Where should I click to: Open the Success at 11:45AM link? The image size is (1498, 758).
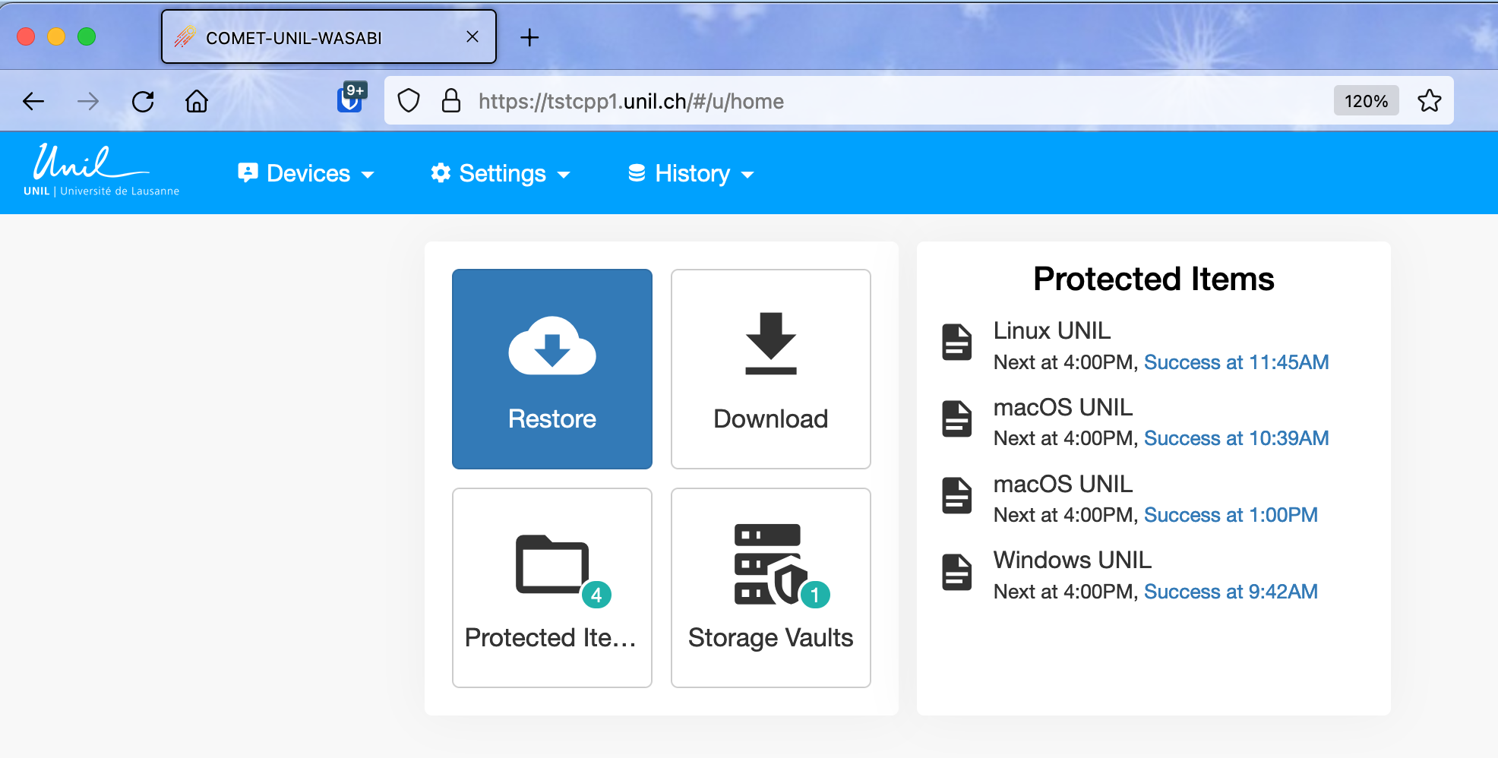coord(1236,362)
